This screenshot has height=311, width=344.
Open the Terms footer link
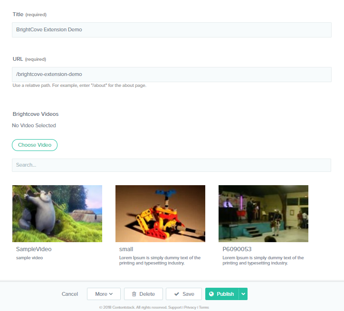click(204, 308)
